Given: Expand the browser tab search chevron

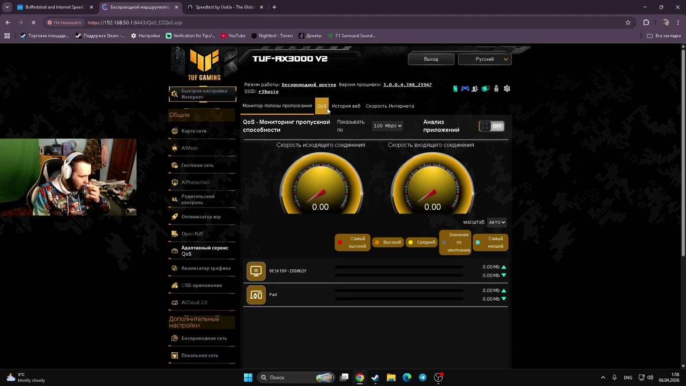Looking at the screenshot, I should click(x=7, y=7).
